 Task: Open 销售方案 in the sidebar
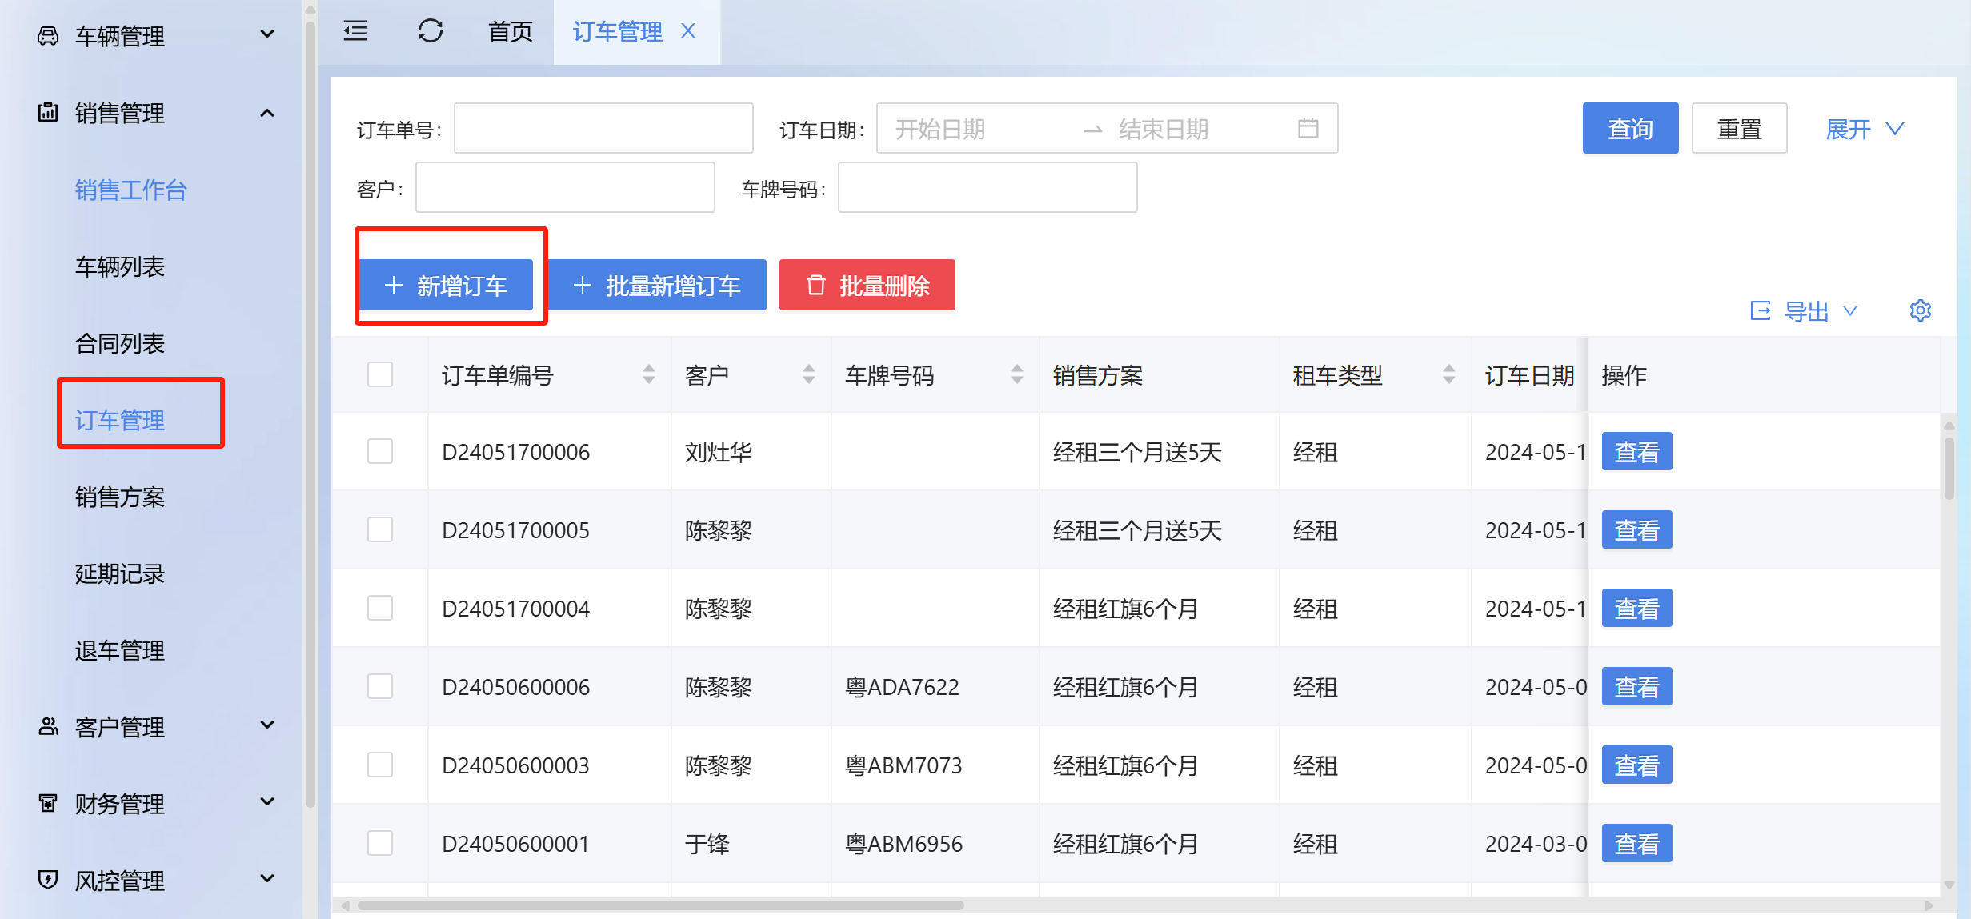click(120, 497)
